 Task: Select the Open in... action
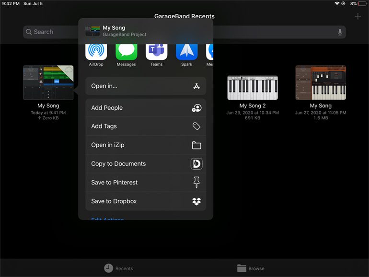click(x=146, y=86)
